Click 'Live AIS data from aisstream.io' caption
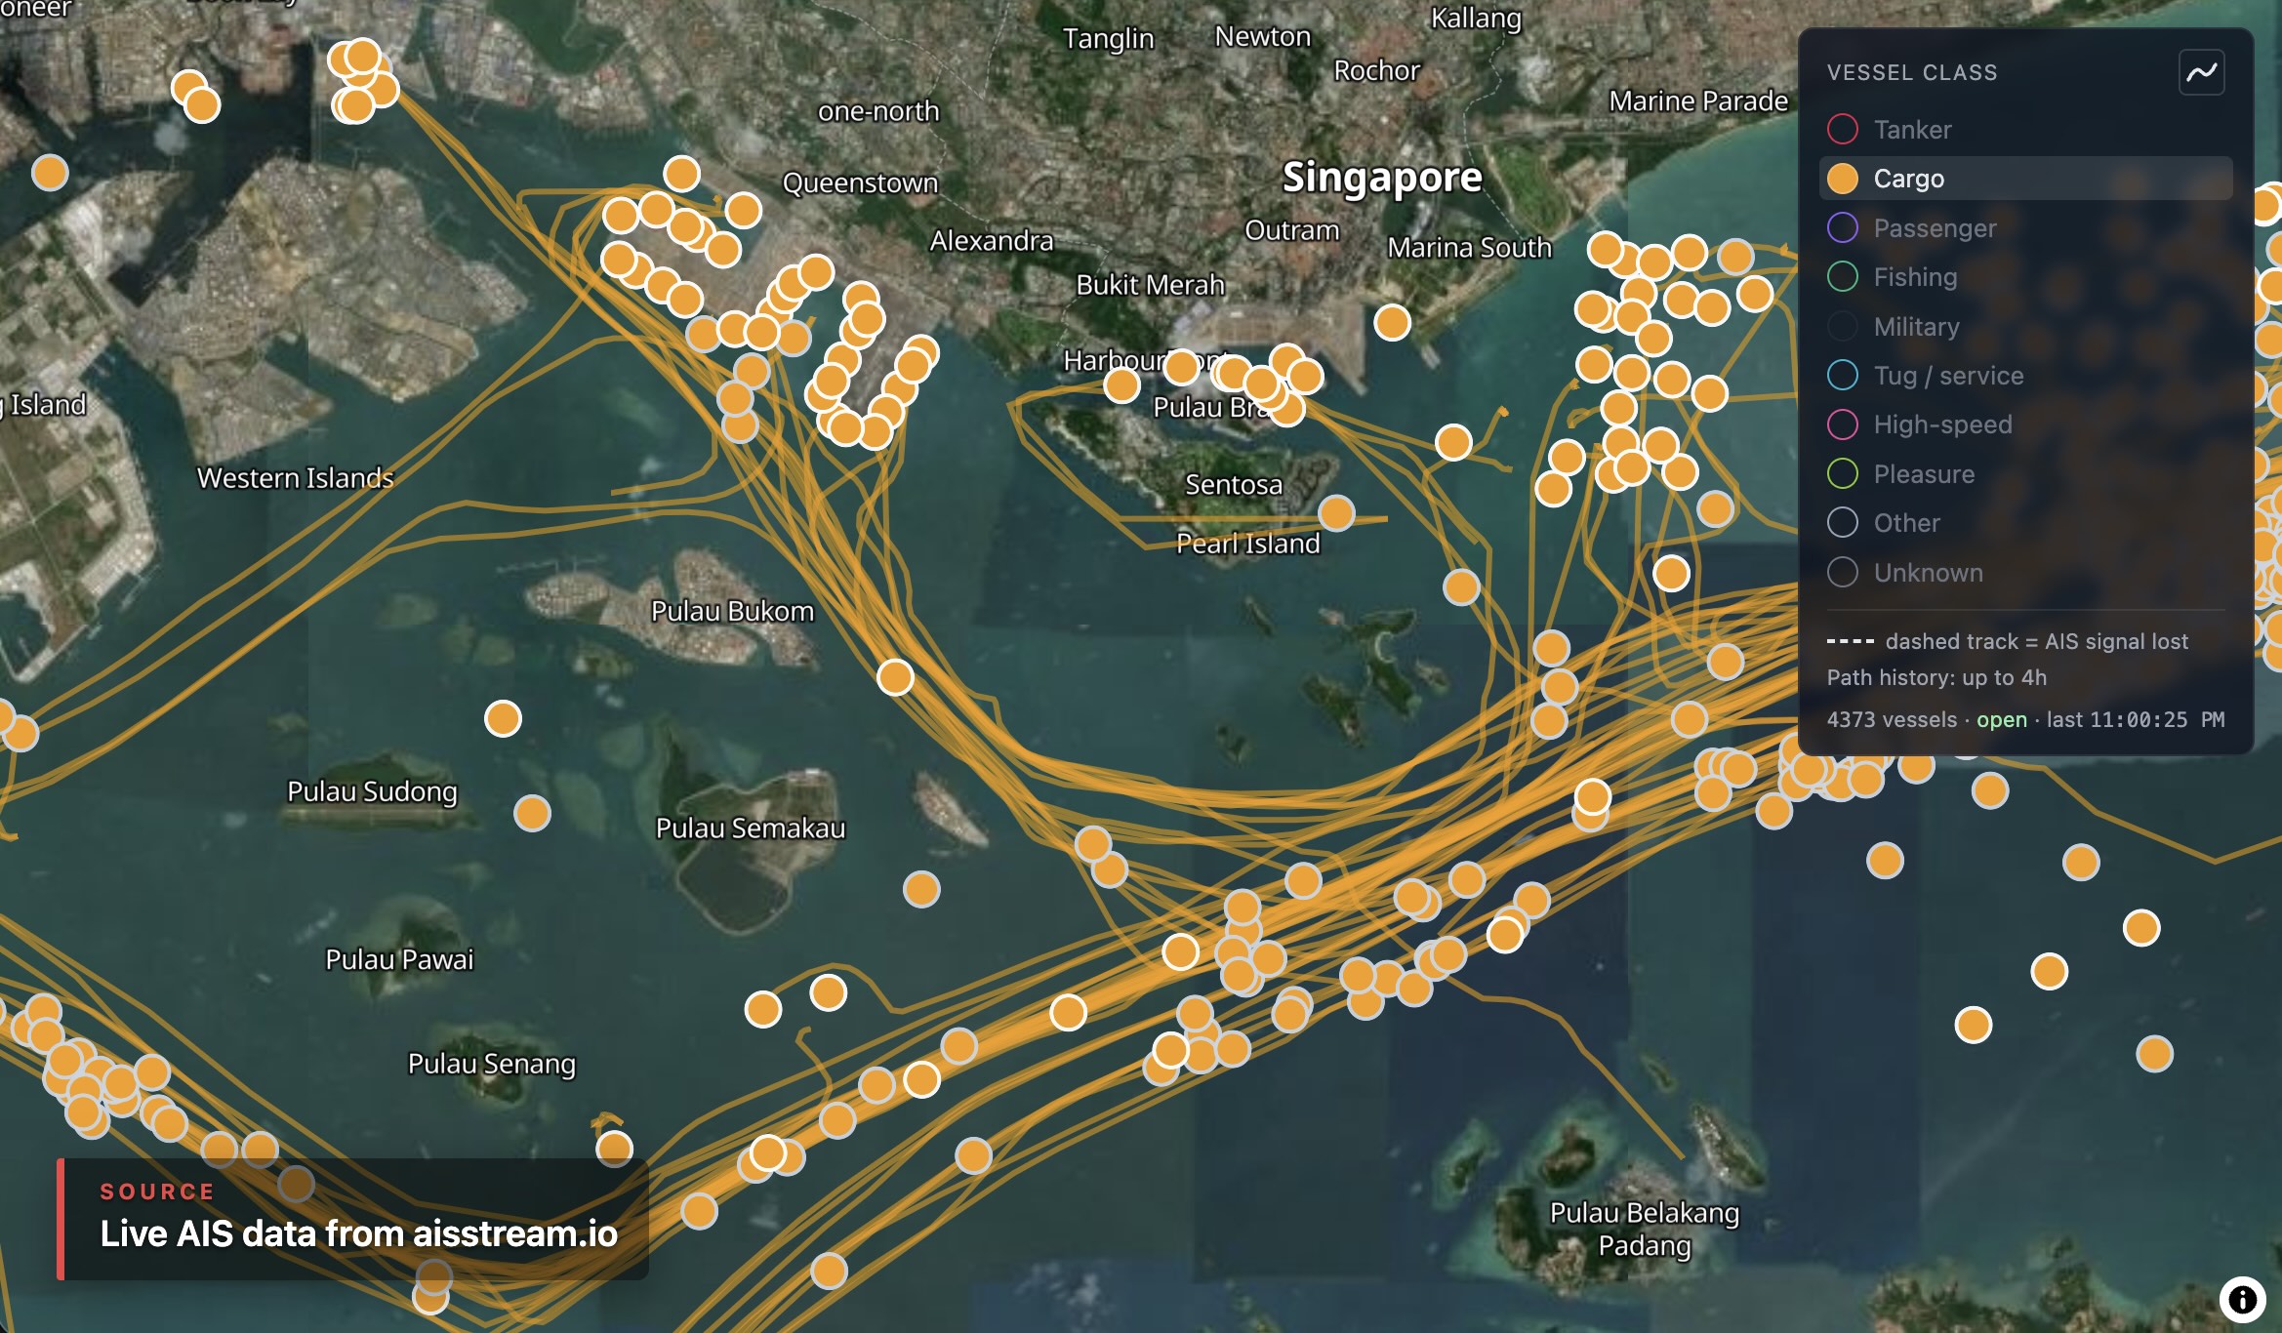The height and width of the screenshot is (1333, 2282). point(358,1233)
